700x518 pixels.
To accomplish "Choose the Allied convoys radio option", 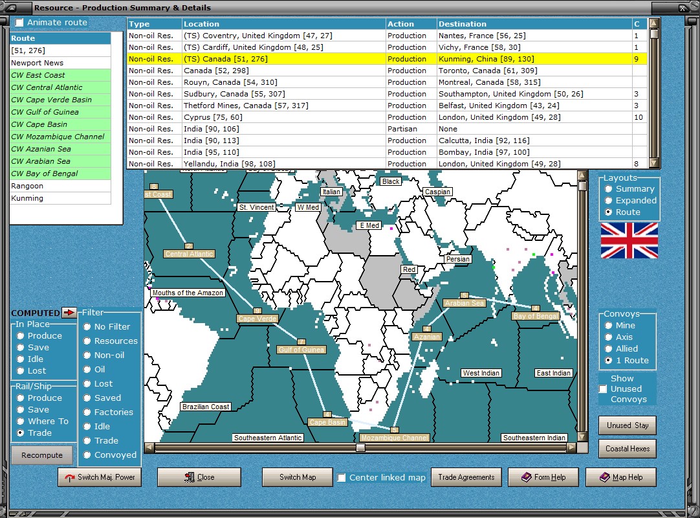I will [x=608, y=349].
